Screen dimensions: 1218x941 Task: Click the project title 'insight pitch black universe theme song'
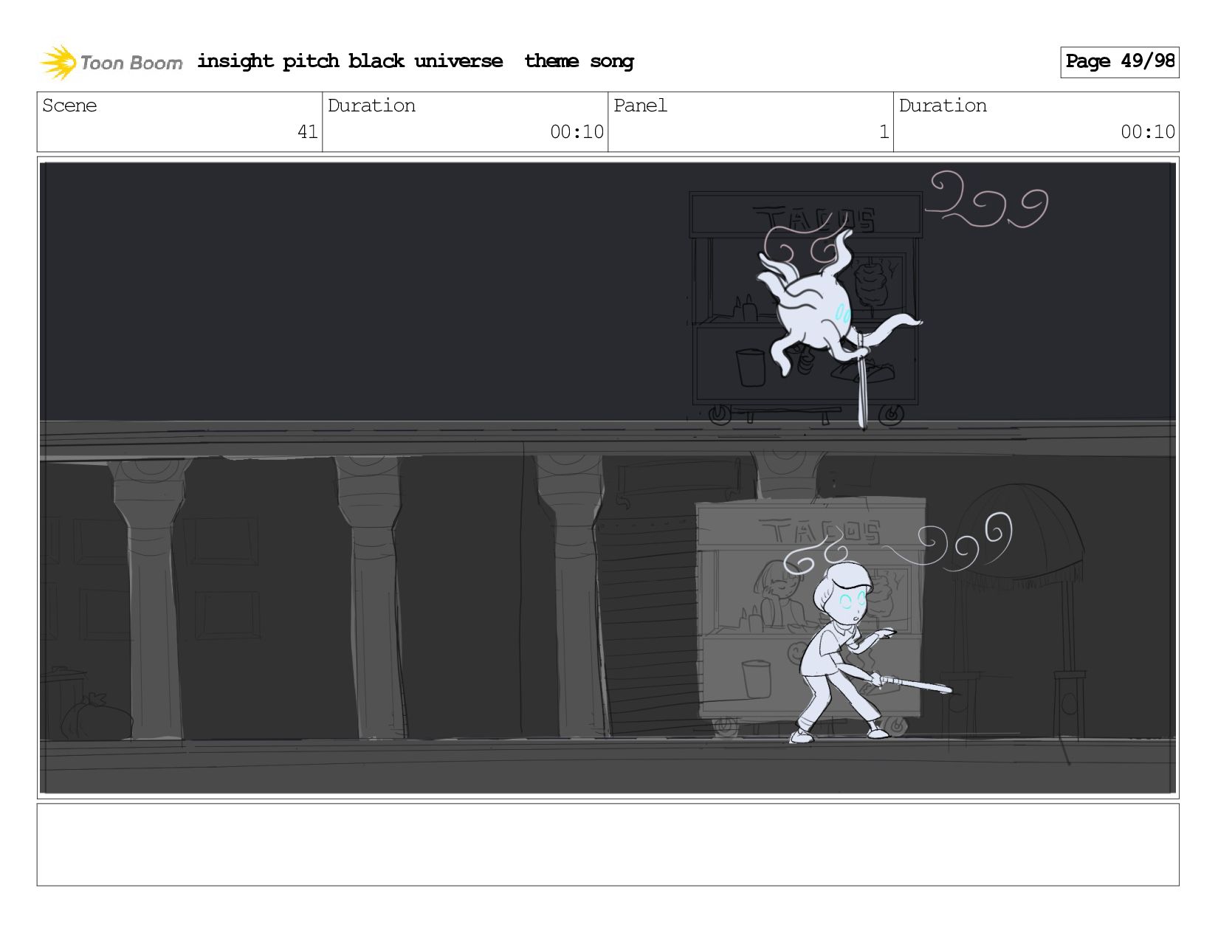pos(416,61)
